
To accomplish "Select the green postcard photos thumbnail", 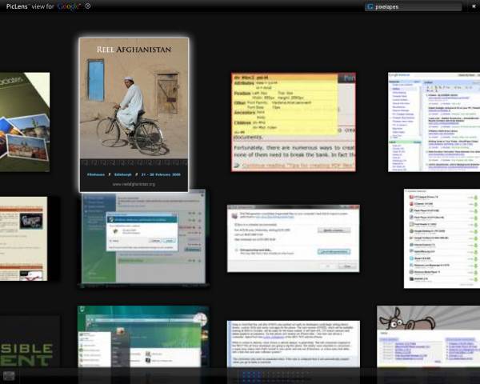I will point(25,122).
